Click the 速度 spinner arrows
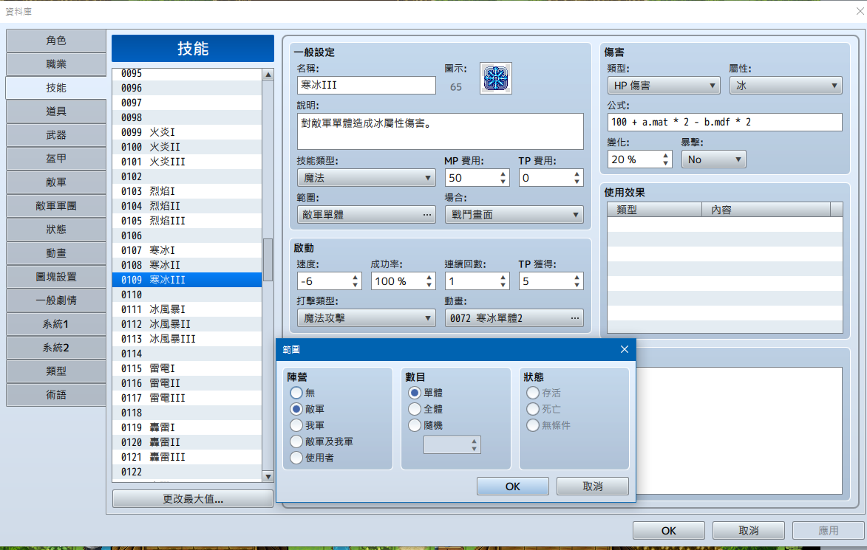867x550 pixels. (355, 281)
